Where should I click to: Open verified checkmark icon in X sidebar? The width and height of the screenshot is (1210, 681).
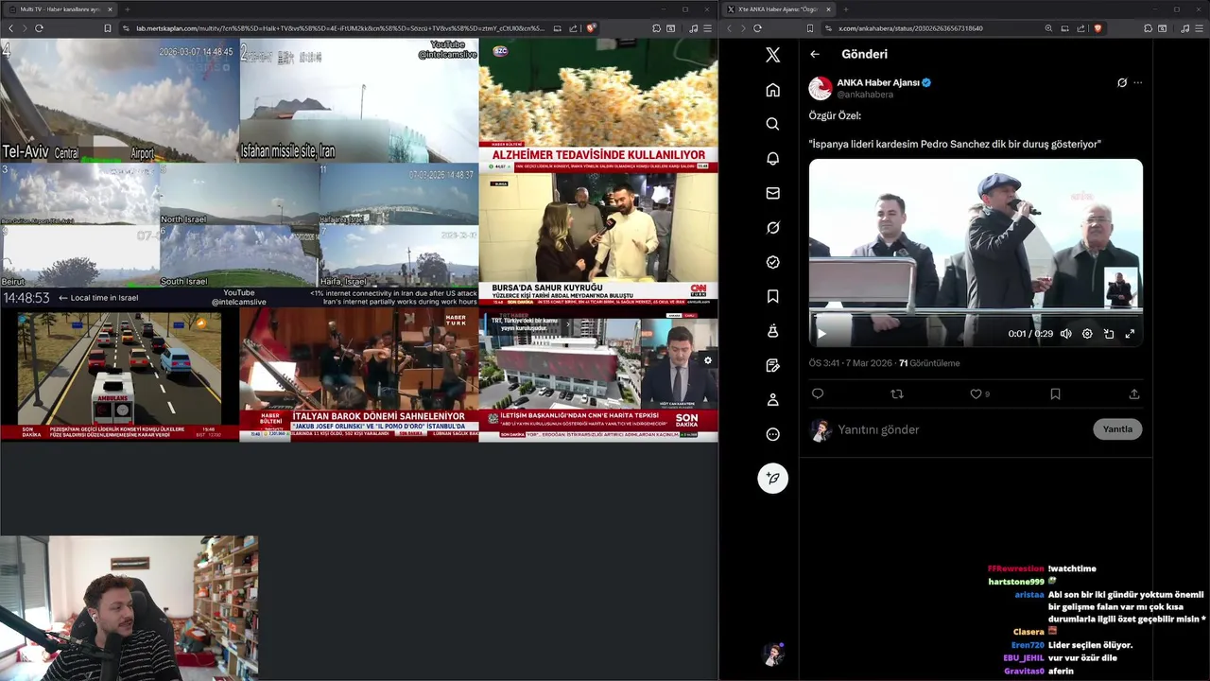(x=772, y=262)
